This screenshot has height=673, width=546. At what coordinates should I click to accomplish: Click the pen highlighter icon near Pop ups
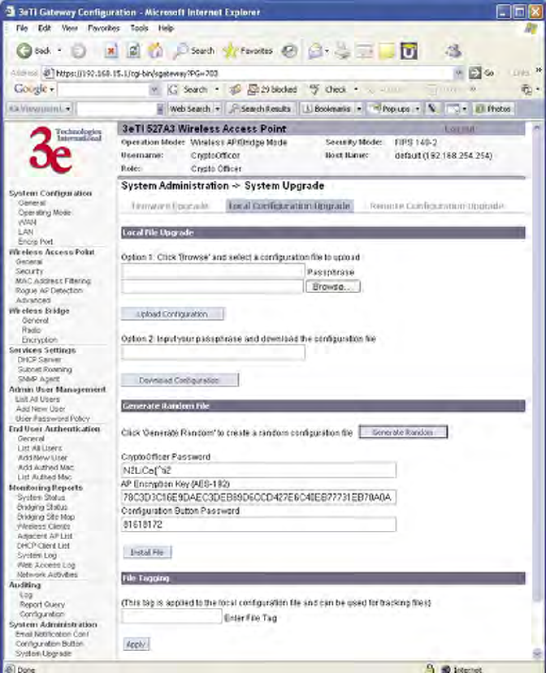(432, 109)
